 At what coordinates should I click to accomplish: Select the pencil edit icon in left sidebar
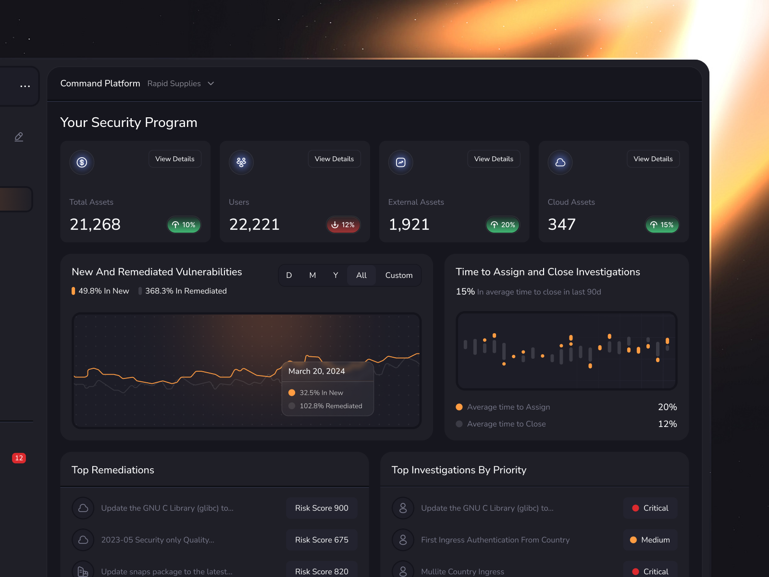[x=19, y=137]
